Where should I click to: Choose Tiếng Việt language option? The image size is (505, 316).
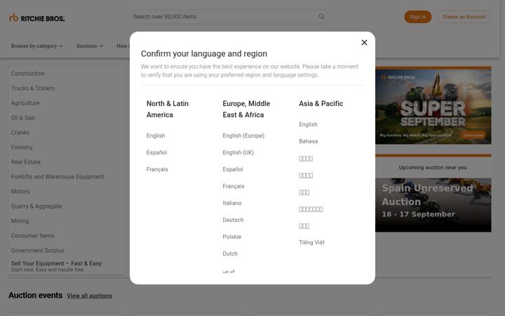[x=311, y=242]
